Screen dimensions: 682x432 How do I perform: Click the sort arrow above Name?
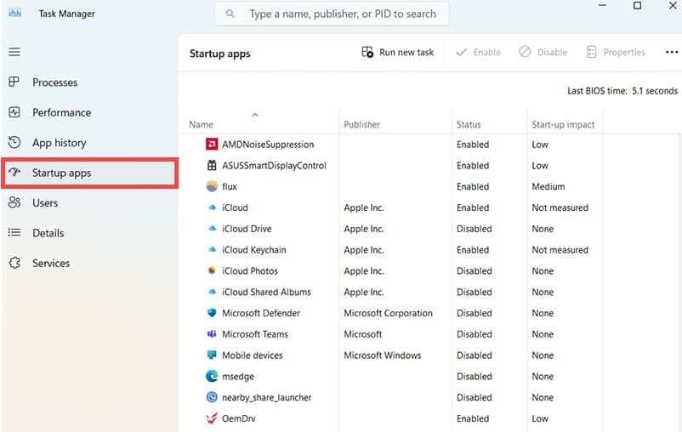(255, 115)
